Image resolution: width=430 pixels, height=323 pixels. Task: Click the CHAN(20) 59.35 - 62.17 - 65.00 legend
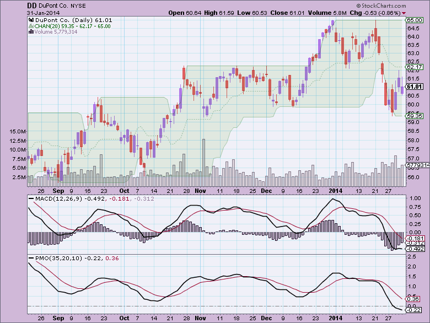[x=73, y=26]
